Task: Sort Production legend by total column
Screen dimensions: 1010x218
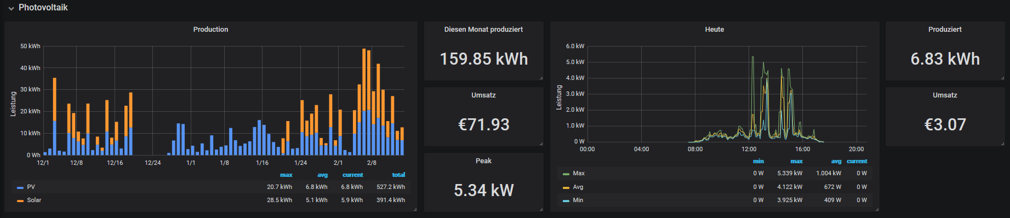Action: (x=398, y=175)
